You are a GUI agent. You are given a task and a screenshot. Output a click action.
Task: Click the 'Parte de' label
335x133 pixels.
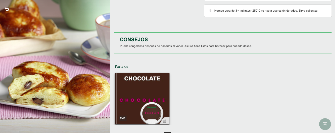[x=121, y=66]
